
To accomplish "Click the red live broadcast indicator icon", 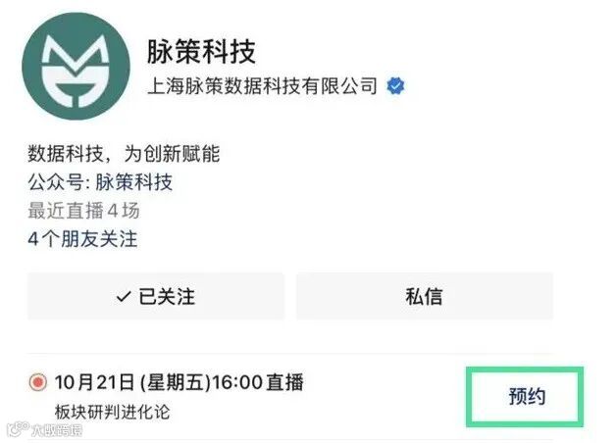I will tap(38, 382).
